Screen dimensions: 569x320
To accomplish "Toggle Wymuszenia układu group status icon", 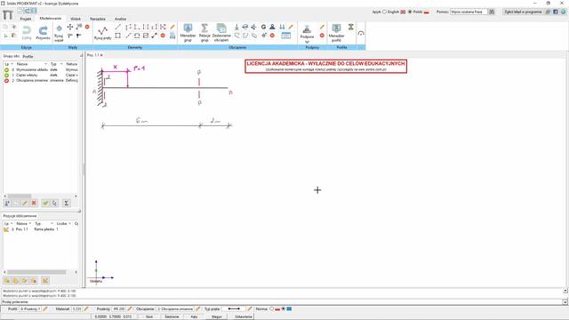I will [x=6, y=69].
